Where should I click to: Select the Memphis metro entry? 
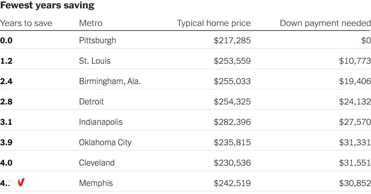pos(96,183)
